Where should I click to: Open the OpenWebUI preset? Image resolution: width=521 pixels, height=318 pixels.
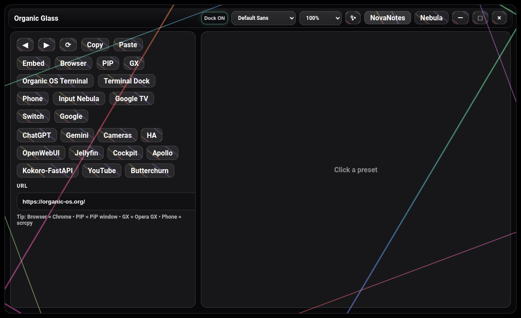[x=41, y=153]
